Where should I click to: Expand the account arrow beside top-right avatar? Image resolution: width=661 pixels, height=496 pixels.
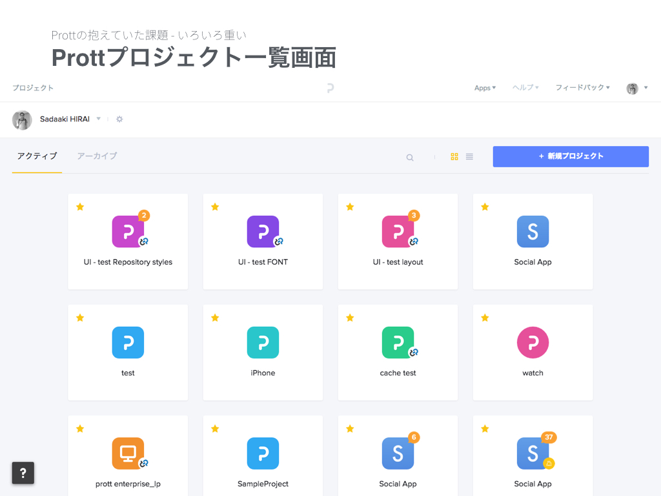pos(646,88)
